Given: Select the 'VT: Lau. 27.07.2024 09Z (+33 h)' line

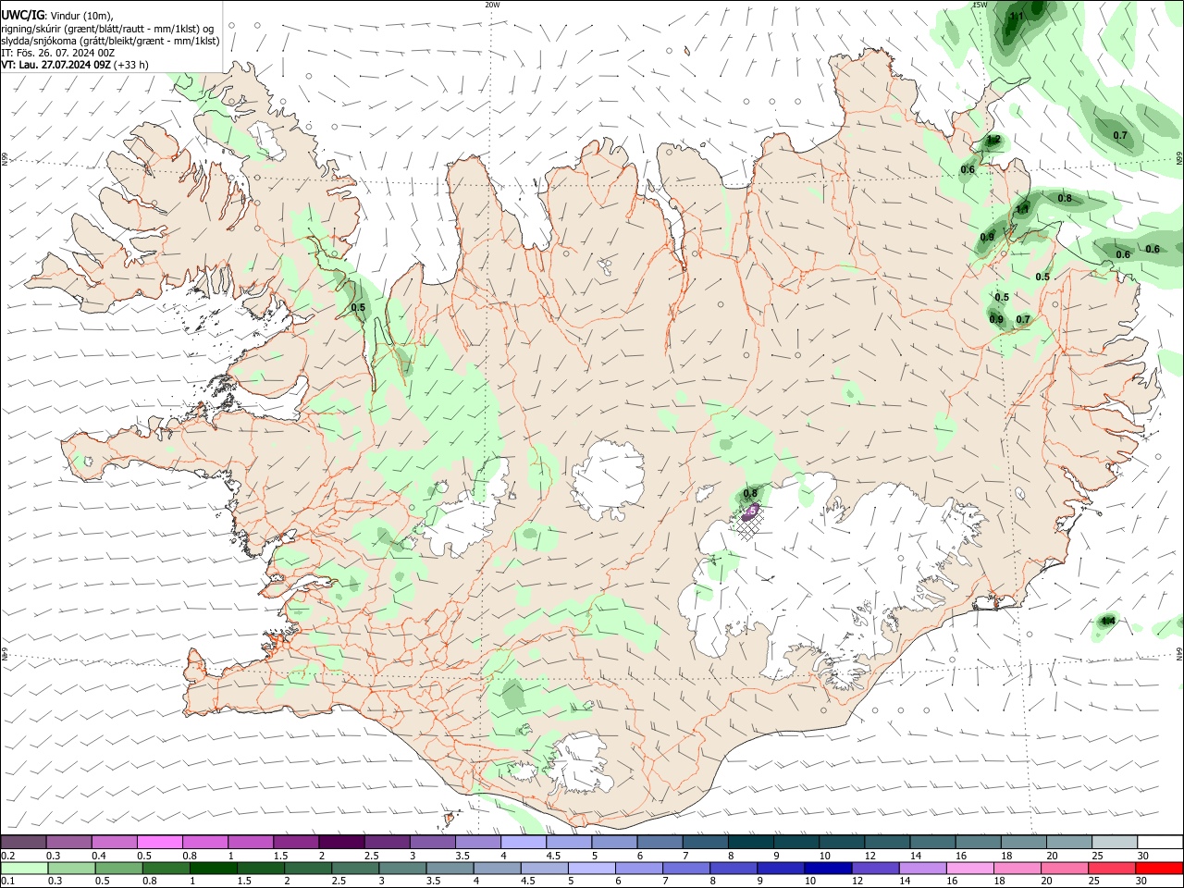Looking at the screenshot, I should tap(75, 65).
